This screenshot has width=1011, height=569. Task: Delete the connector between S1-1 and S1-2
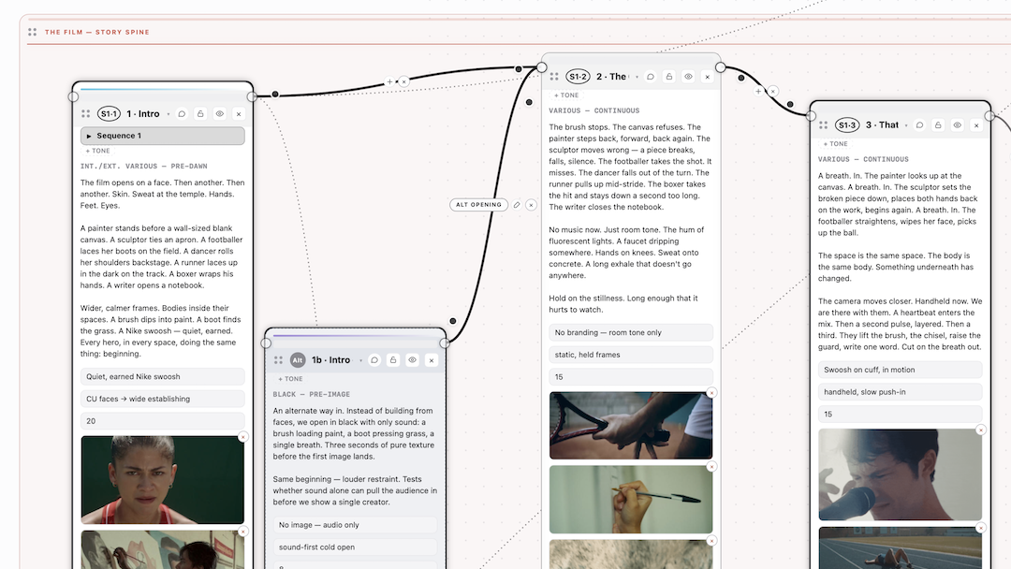tap(403, 81)
